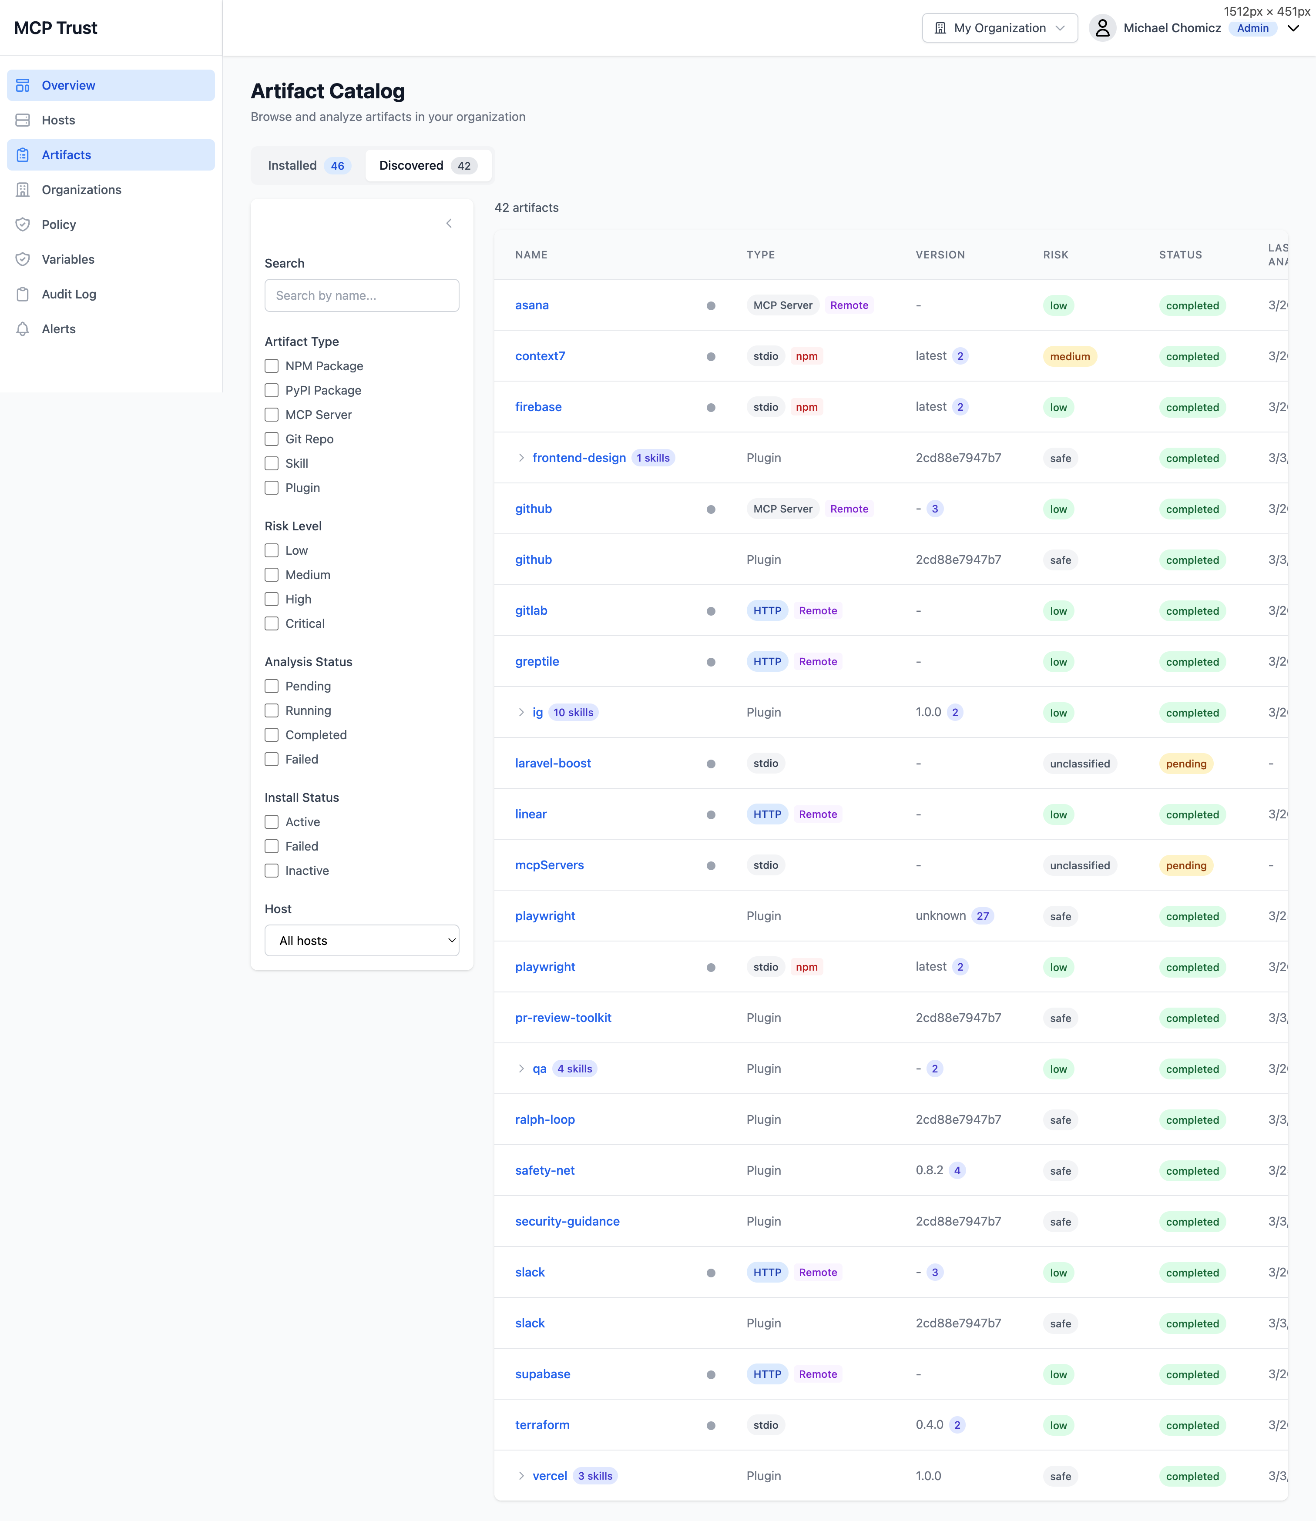Click the Overview sidebar icon
The height and width of the screenshot is (1521, 1316).
tap(23, 85)
